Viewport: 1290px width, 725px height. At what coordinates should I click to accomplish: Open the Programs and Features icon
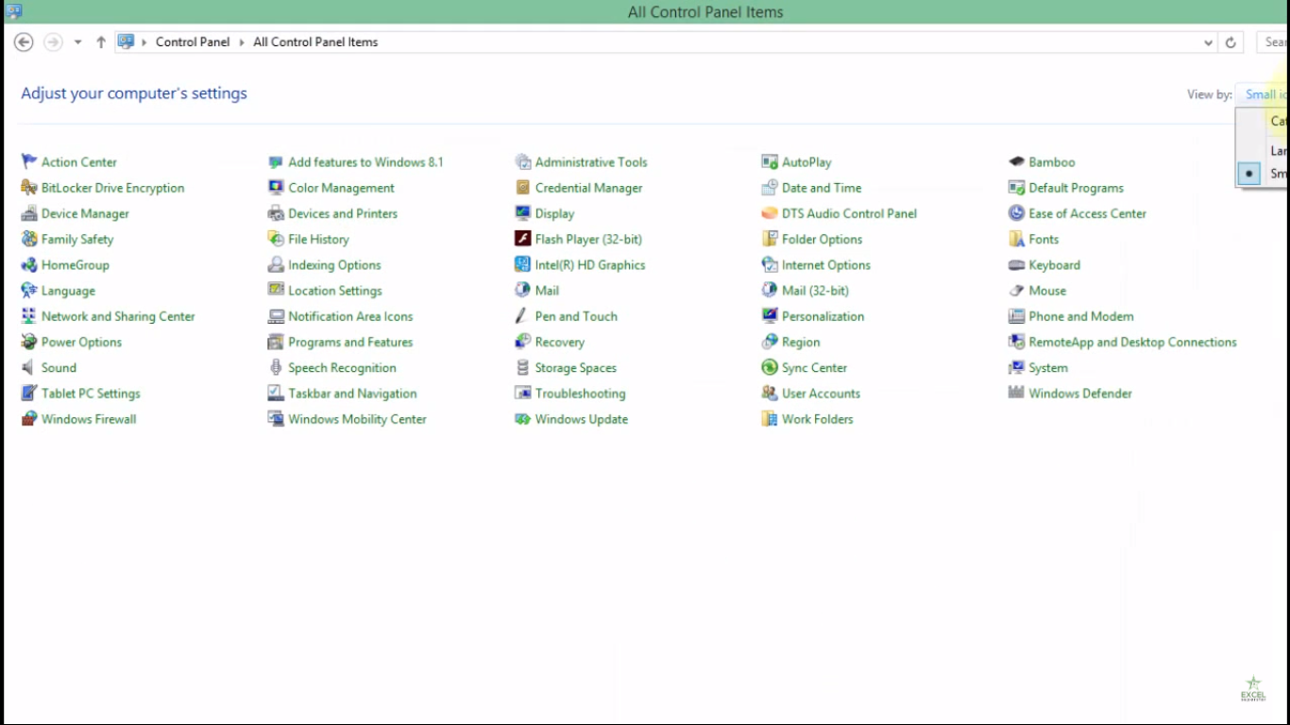[x=276, y=342]
